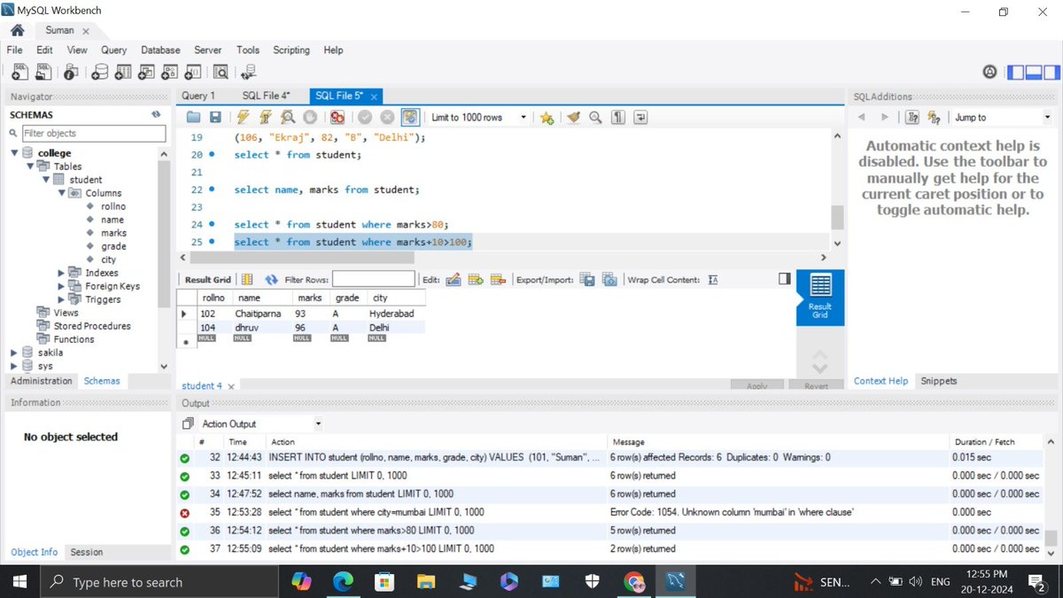Close the SQL File 5 tab
This screenshot has width=1063, height=598.
point(374,97)
